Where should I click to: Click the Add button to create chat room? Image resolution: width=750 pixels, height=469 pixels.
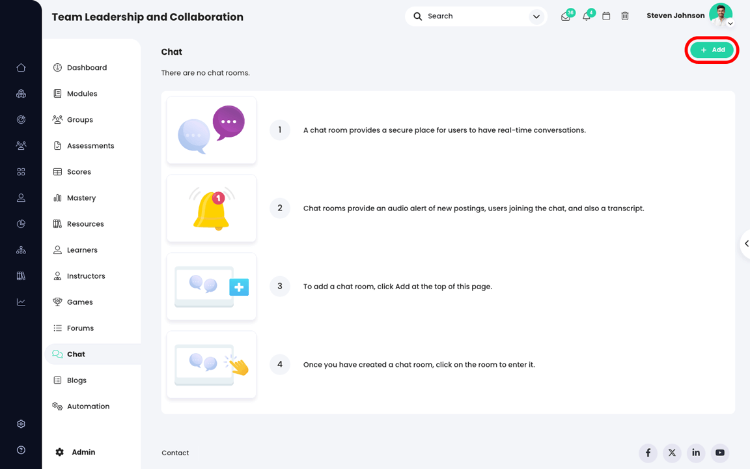[x=712, y=50]
